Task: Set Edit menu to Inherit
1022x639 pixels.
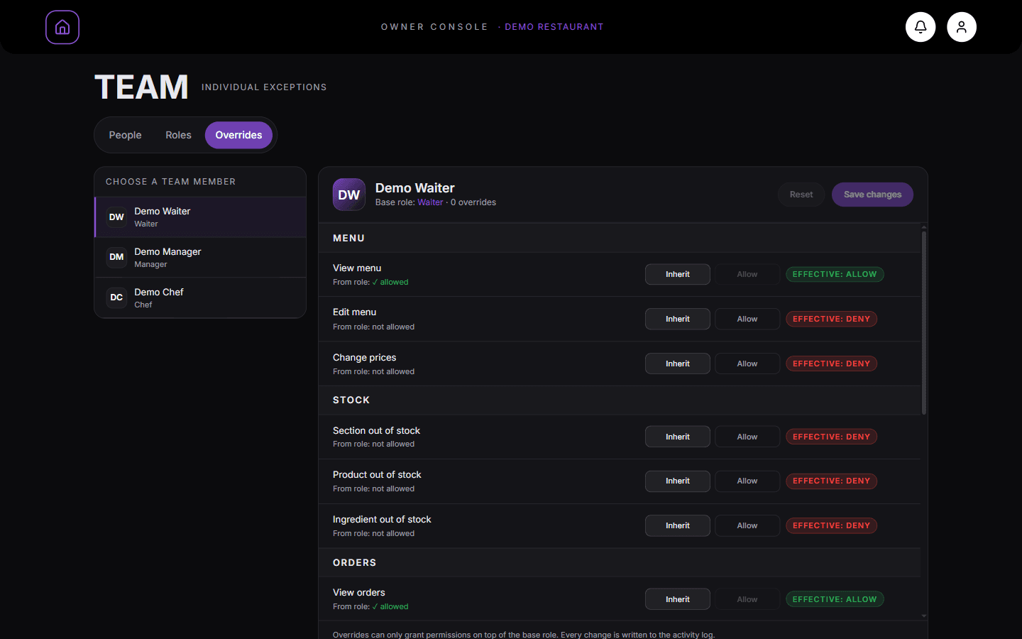Action: [x=678, y=319]
